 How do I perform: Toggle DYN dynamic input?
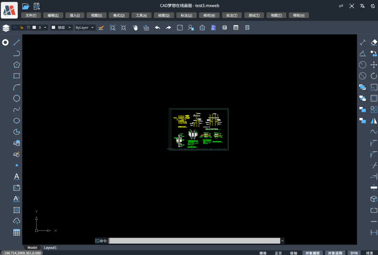[x=354, y=253]
